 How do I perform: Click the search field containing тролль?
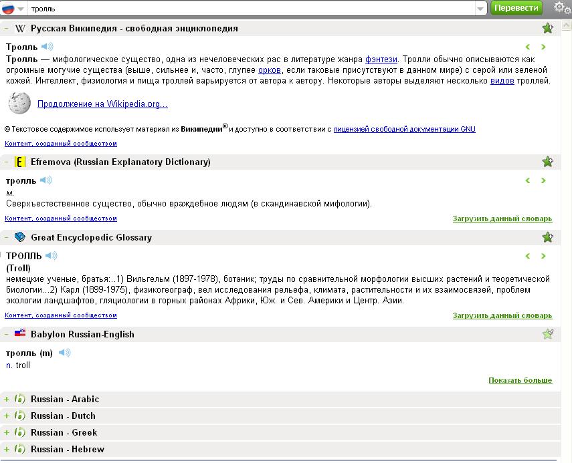[252, 9]
